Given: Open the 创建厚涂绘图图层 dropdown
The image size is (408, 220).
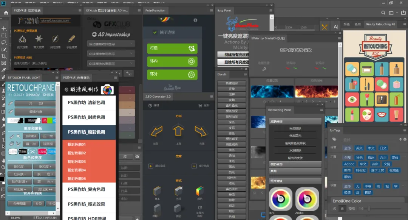Looking at the screenshot, I should point(111,54).
